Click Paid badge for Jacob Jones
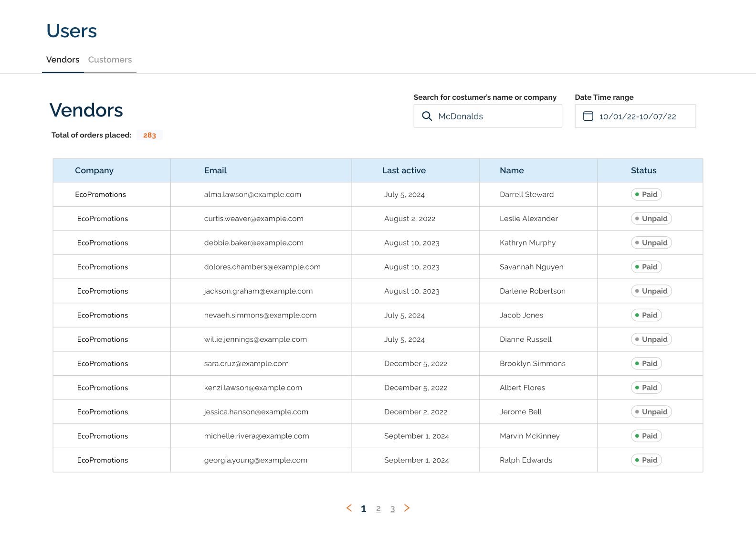Screen dimensions: 756x538 646,315
